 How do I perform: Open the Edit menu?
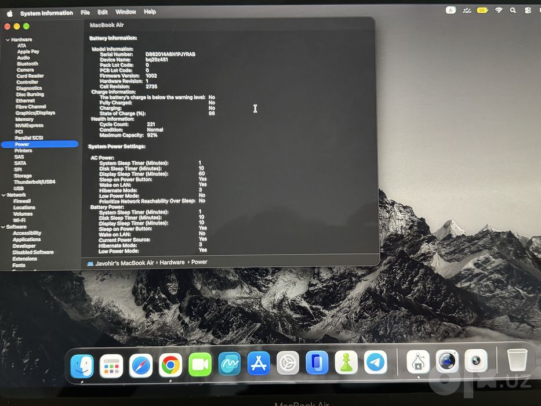pos(103,12)
